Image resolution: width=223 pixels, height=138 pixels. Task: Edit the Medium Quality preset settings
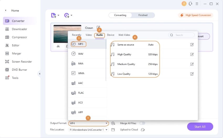click(x=192, y=64)
